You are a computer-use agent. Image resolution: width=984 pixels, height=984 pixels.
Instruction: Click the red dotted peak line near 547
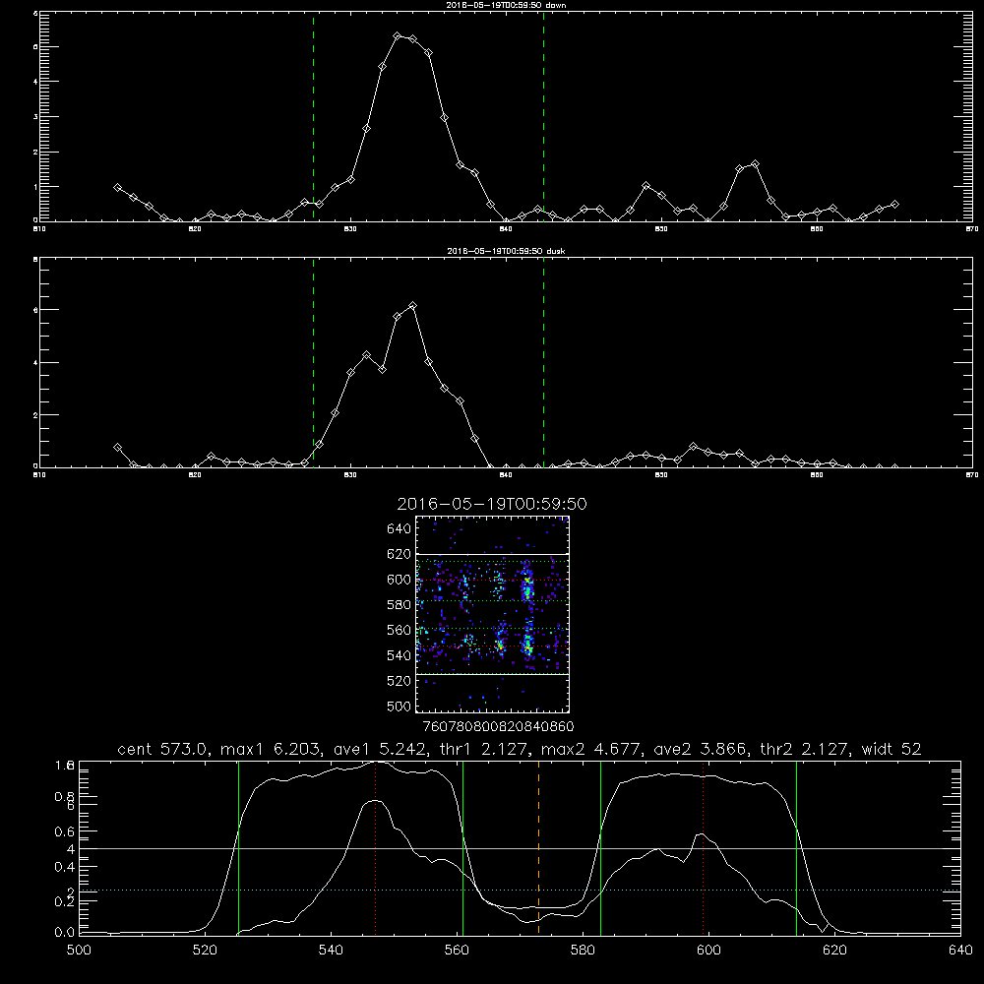375,847
